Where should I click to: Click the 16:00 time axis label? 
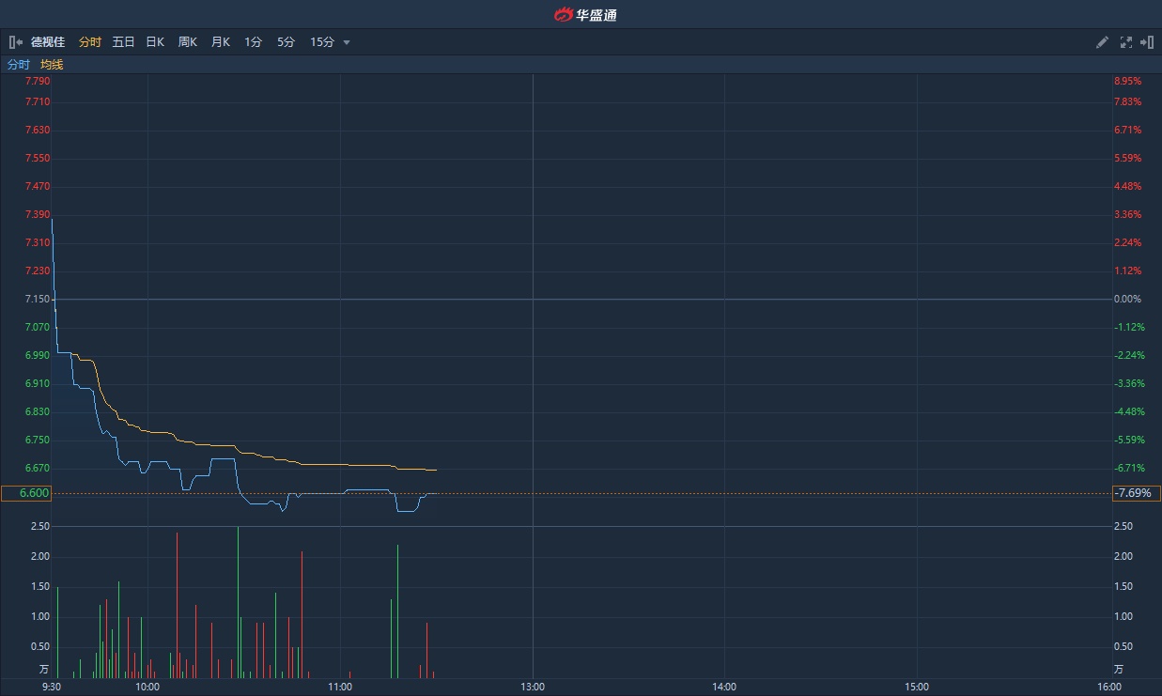click(1109, 687)
